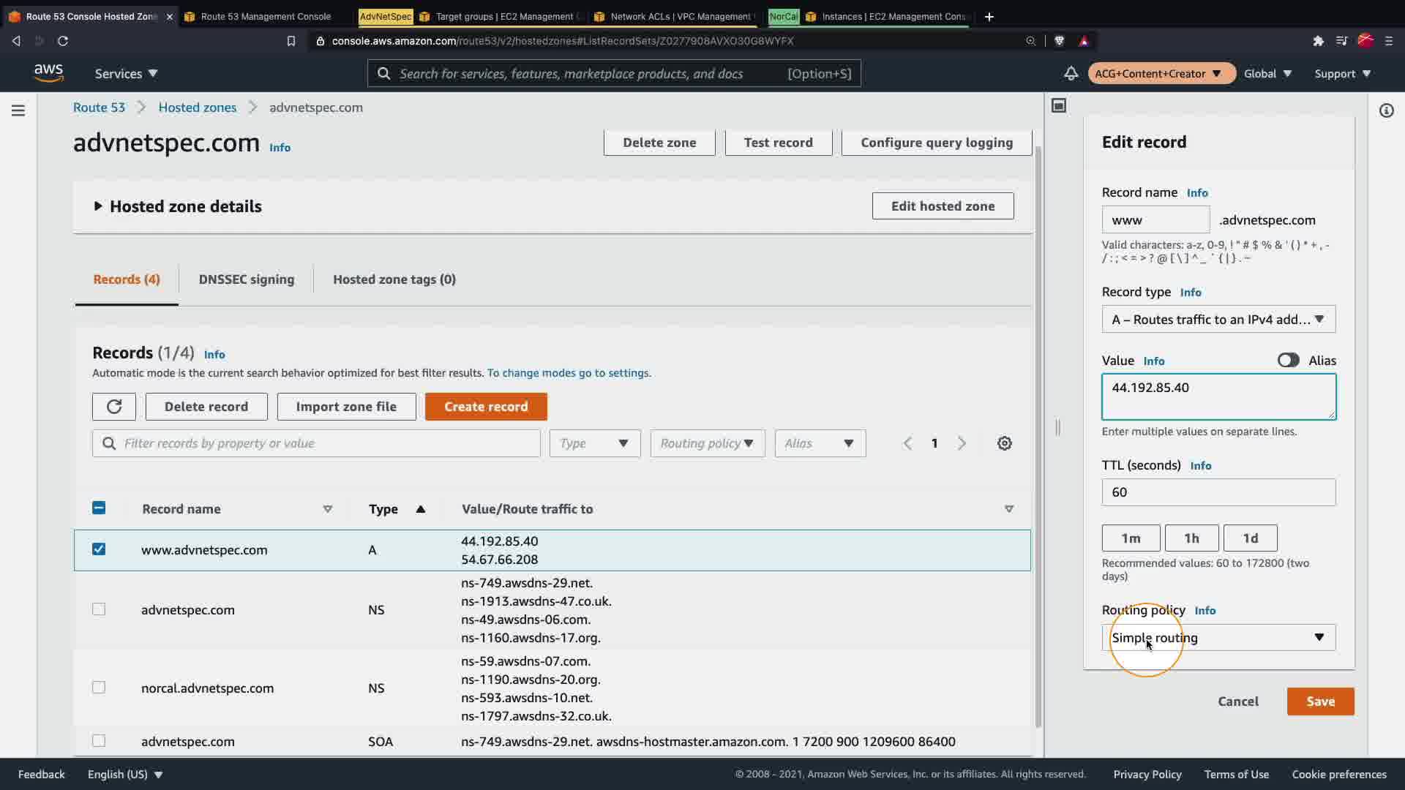This screenshot has width=1405, height=790.
Task: Open table preferences gear icon
Action: [x=1004, y=443]
